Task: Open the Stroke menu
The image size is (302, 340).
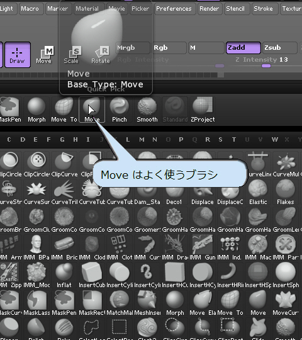Action: (x=265, y=9)
